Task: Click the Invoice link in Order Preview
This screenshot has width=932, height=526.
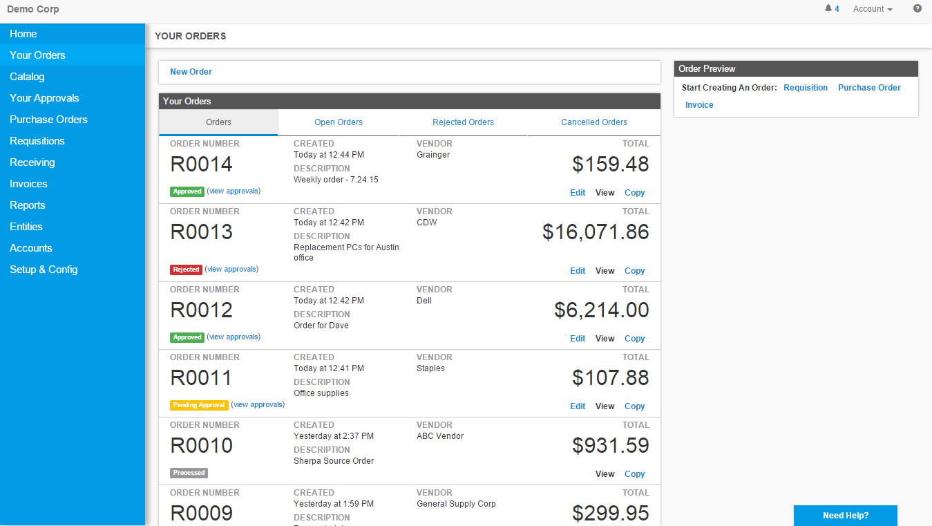Action: tap(699, 105)
